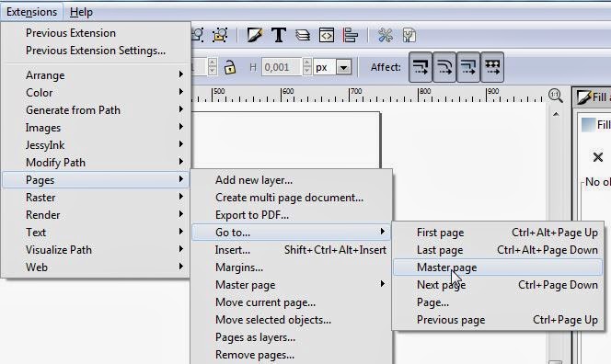Expand the Color submenu

click(96, 93)
